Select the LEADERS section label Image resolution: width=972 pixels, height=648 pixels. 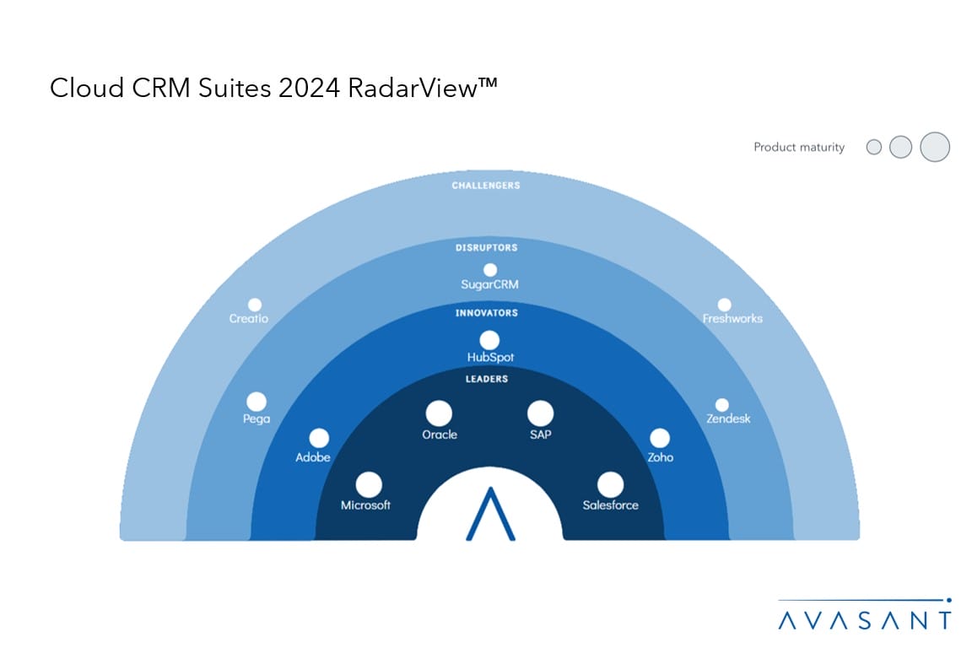point(487,380)
